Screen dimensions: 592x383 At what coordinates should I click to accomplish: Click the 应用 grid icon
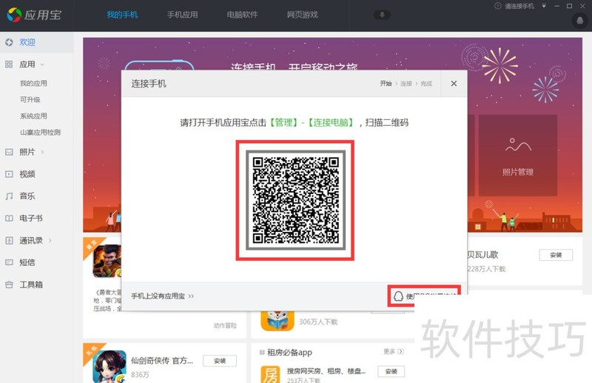9,64
